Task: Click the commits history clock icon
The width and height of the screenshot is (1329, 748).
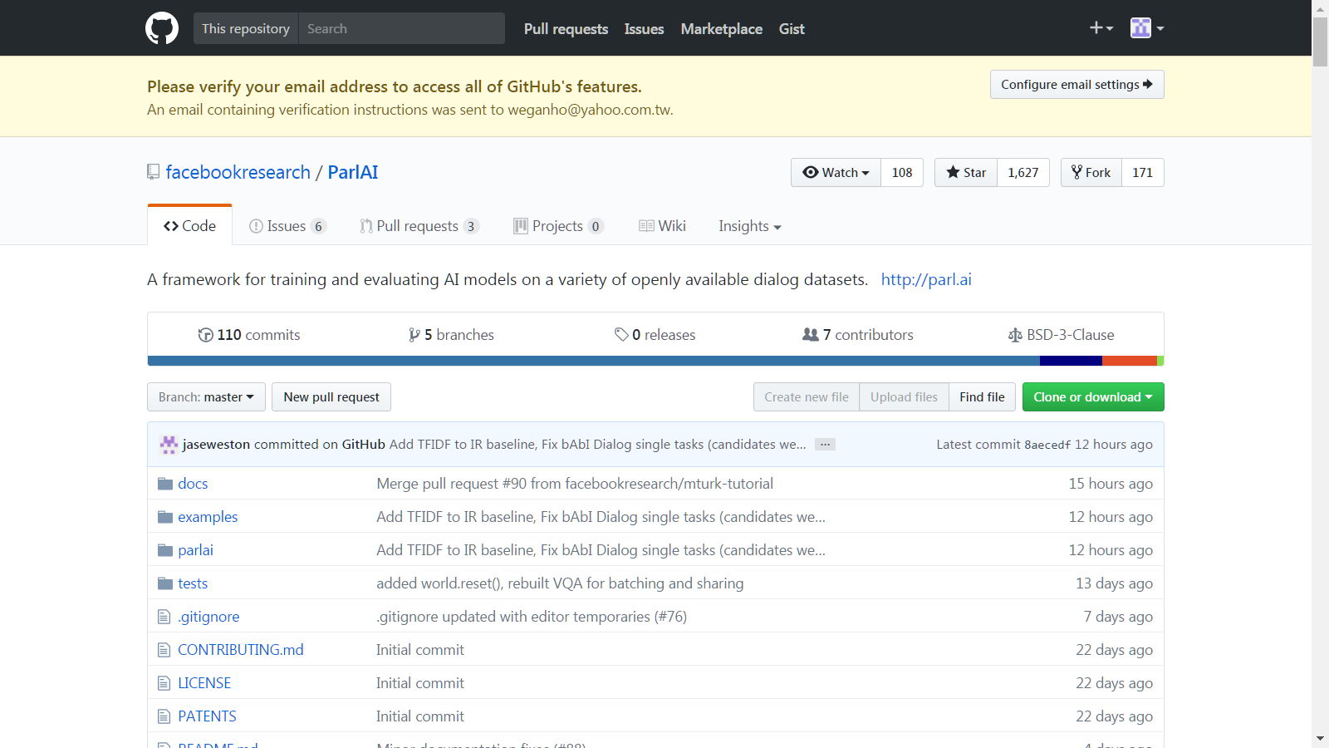Action: point(205,335)
